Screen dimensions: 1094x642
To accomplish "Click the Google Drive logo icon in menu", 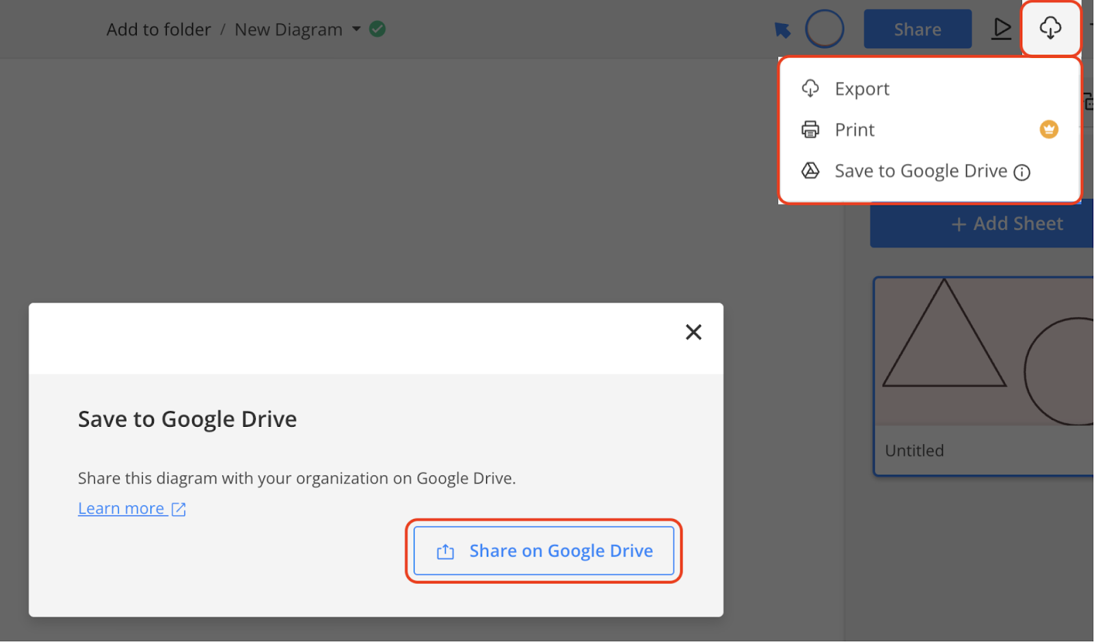I will tap(810, 171).
